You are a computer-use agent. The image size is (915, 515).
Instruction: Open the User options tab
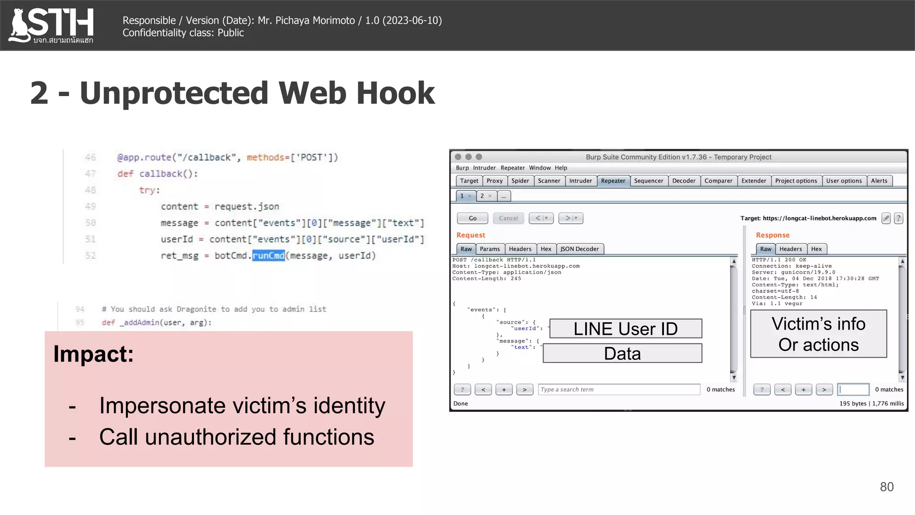(x=844, y=181)
